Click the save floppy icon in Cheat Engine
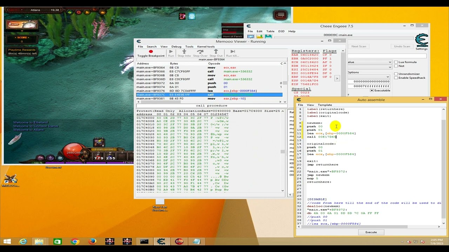Screen dimensions: 449x252 click(x=268, y=36)
